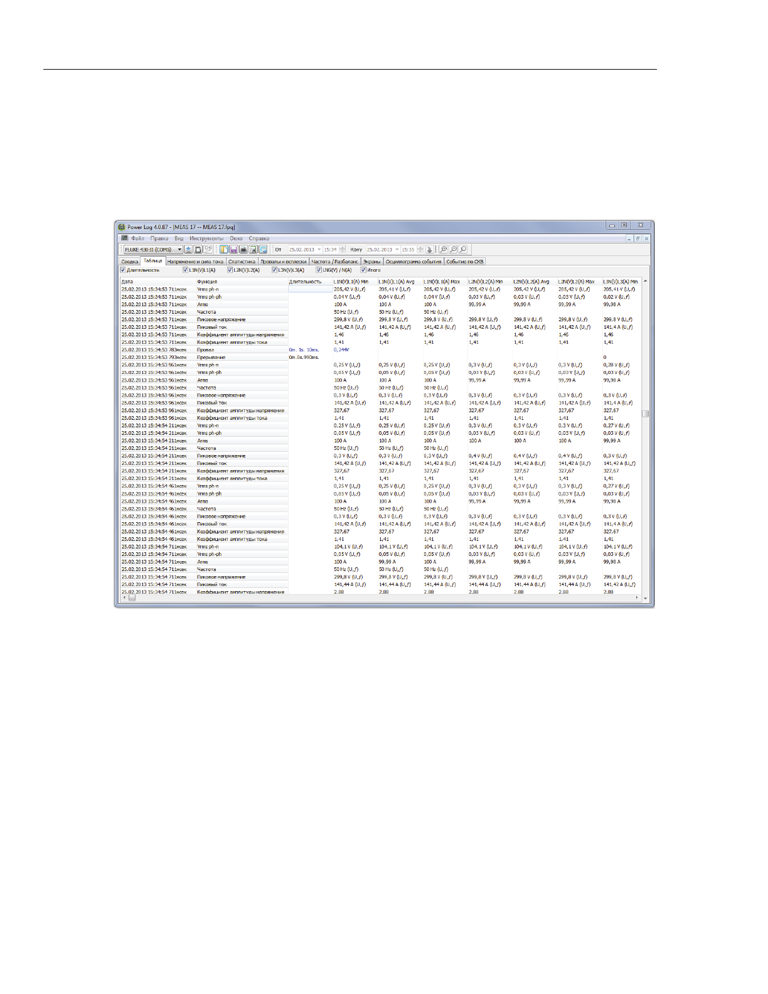The height and width of the screenshot is (994, 768).
Task: Click the download data icon beside the device selector
Action: pyautogui.click(x=188, y=250)
